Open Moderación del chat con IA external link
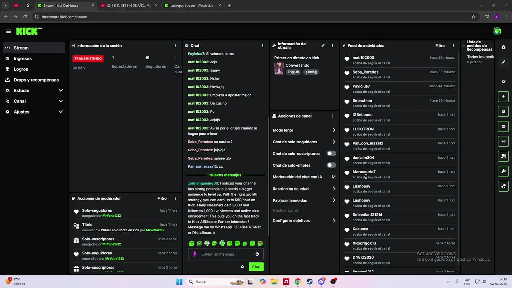 pyautogui.click(x=334, y=177)
